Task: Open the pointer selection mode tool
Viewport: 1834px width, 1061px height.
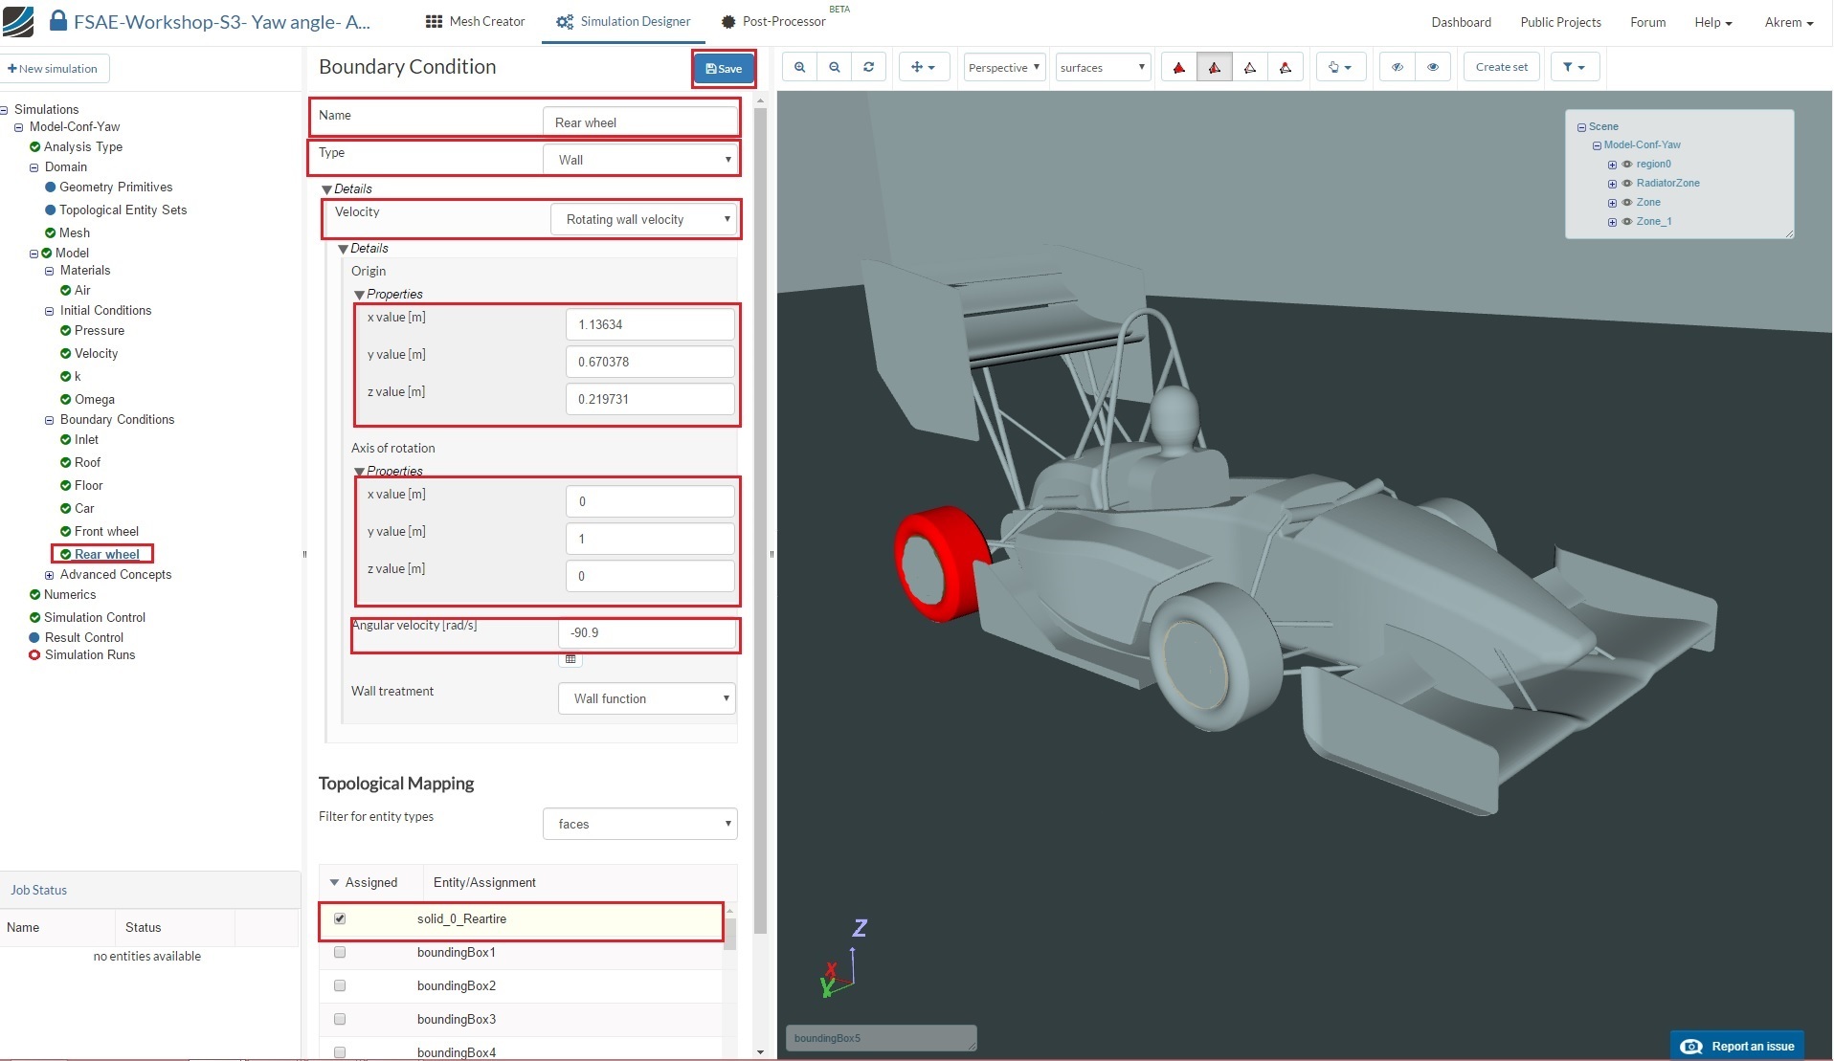Action: tap(1339, 67)
